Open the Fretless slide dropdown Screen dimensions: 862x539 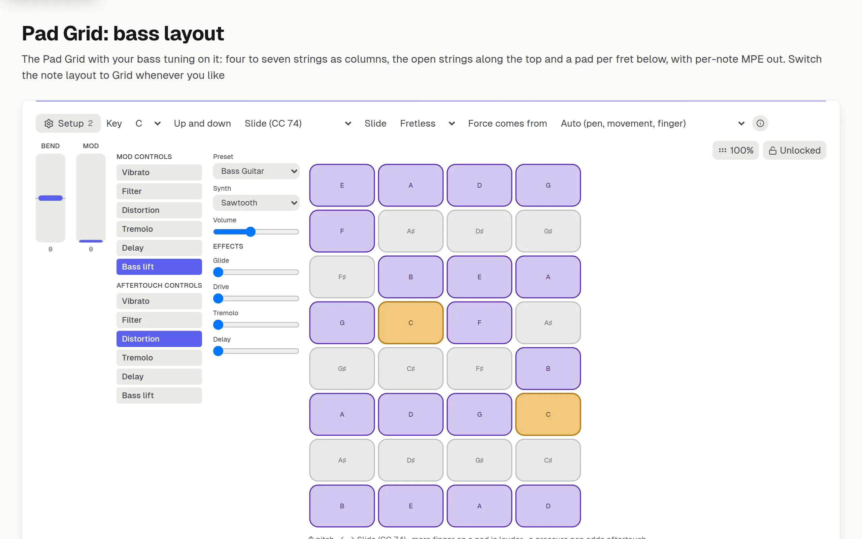427,123
